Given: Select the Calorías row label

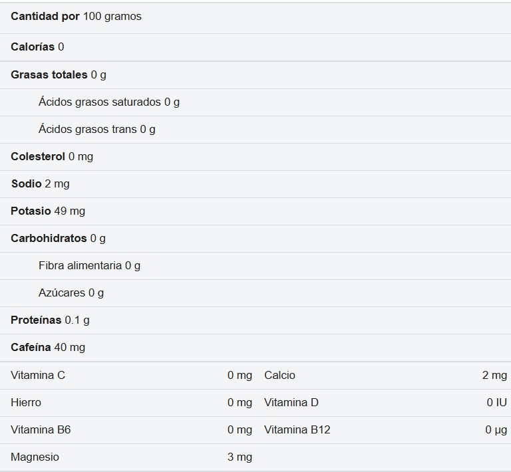Looking at the screenshot, I should [x=33, y=47].
